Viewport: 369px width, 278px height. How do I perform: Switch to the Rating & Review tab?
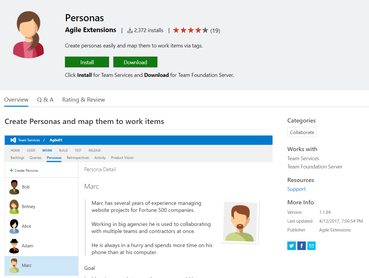[x=83, y=100]
